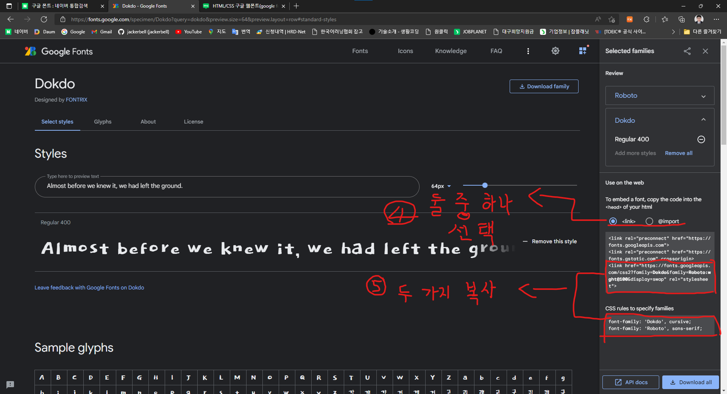Open a new tab with plus icon
This screenshot has width=727, height=394.
click(x=296, y=6)
